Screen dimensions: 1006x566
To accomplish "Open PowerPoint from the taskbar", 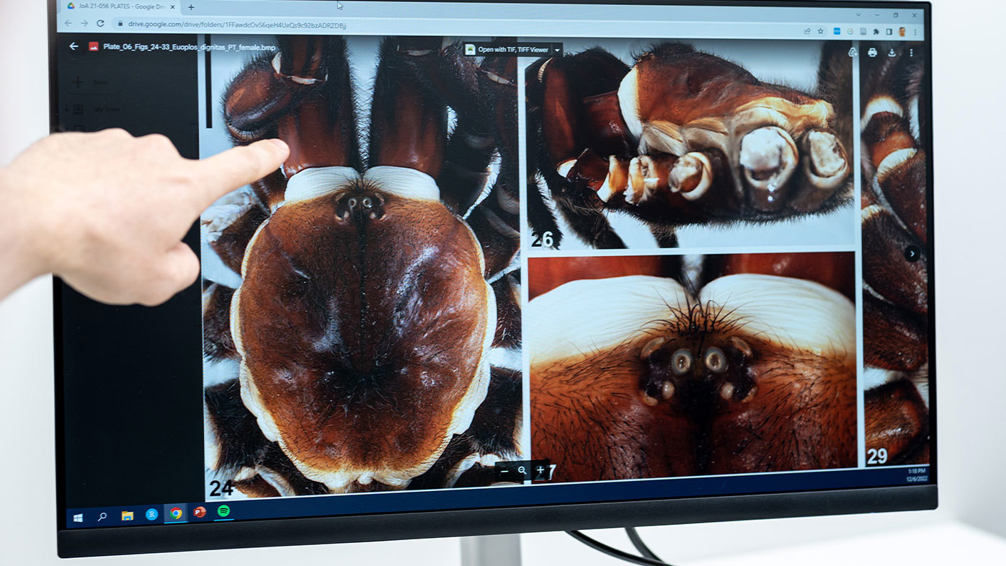I will tap(200, 512).
